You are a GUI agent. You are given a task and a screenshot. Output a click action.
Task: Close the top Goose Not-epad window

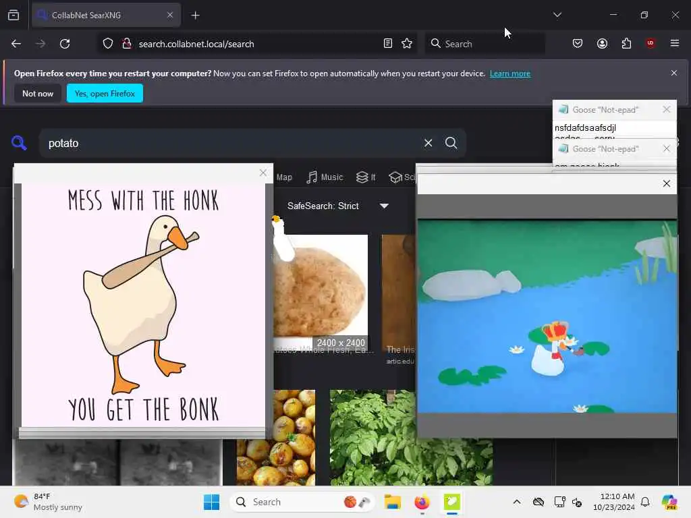tap(666, 109)
